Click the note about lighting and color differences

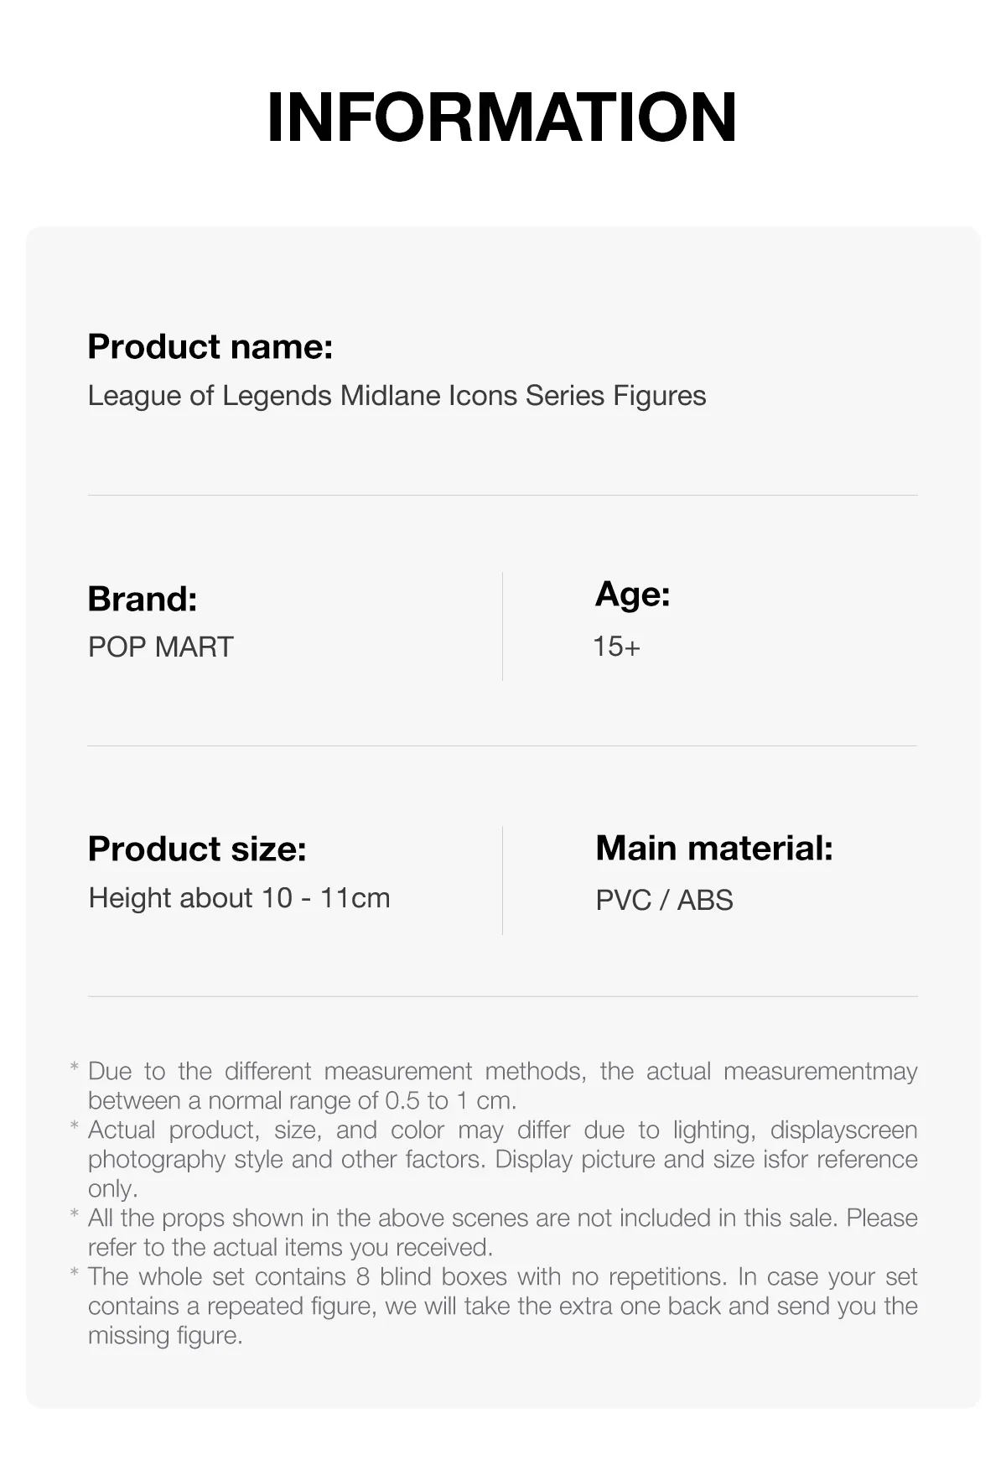(503, 1159)
